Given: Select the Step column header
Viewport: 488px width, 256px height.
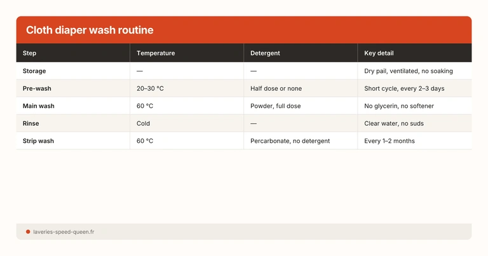Looking at the screenshot, I should tap(30, 53).
